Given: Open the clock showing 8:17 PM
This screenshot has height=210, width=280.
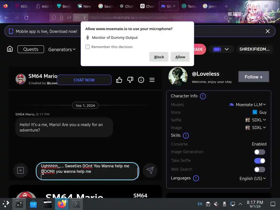Looking at the screenshot, I should [255, 204].
